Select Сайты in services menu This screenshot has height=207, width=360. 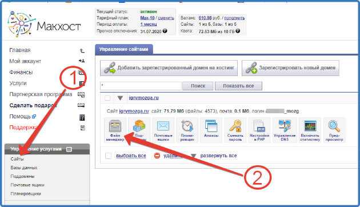click(x=17, y=159)
